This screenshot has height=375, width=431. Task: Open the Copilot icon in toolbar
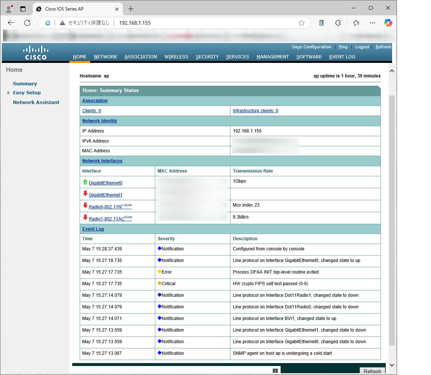tap(388, 23)
